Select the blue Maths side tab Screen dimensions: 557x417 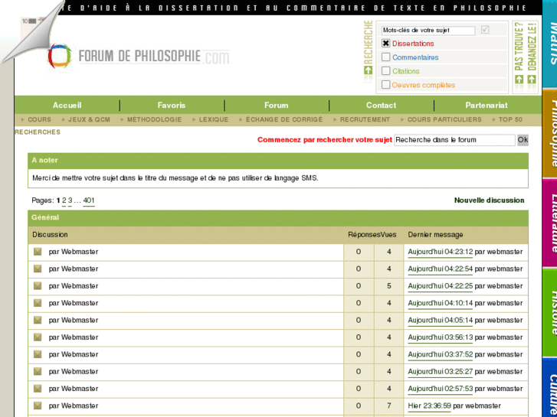(x=550, y=44)
